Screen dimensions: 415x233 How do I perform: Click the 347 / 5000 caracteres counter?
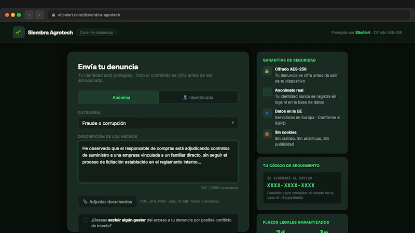(219, 188)
